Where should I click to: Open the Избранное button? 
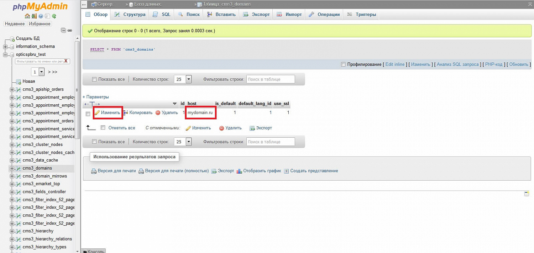[x=40, y=24]
